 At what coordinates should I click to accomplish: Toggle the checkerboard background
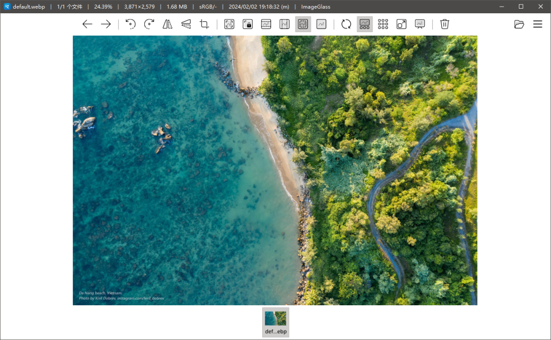383,24
